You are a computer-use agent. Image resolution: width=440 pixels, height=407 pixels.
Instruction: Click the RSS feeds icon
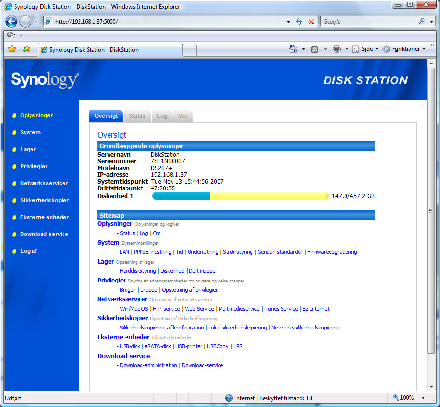pyautogui.click(x=314, y=49)
